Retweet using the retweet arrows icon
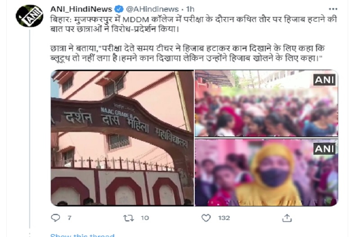This screenshot has height=237, width=358. tap(129, 218)
